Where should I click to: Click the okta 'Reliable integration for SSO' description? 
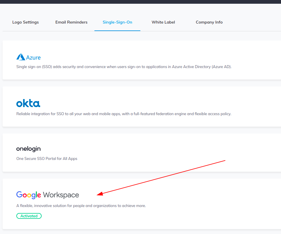coord(124,114)
